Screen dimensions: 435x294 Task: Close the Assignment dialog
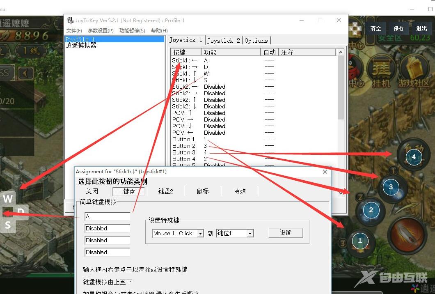tap(325, 172)
